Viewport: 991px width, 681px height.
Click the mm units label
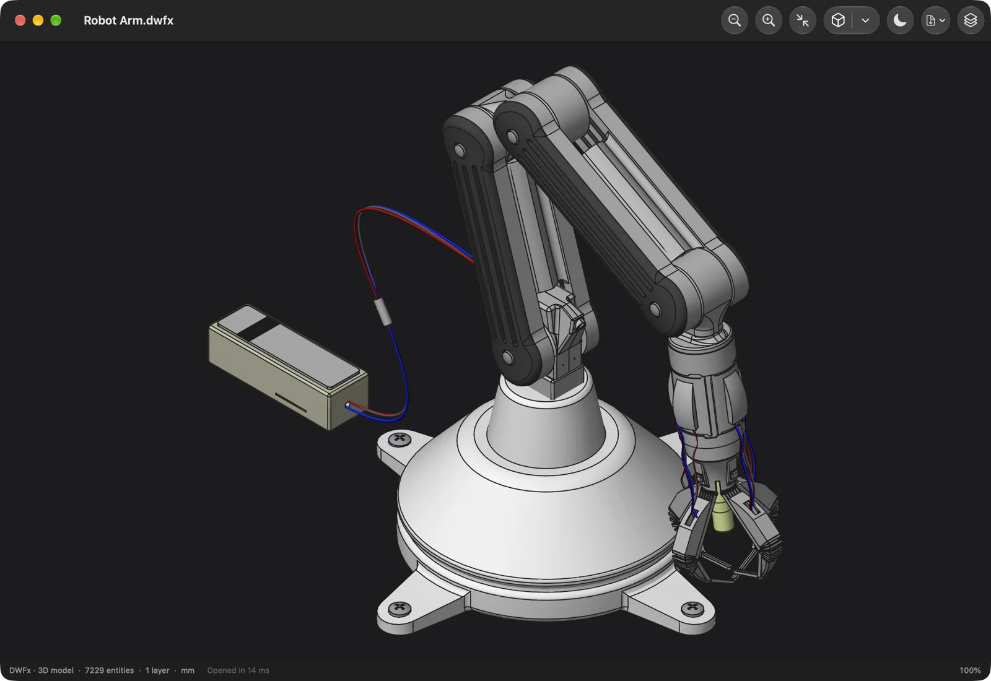[188, 670]
